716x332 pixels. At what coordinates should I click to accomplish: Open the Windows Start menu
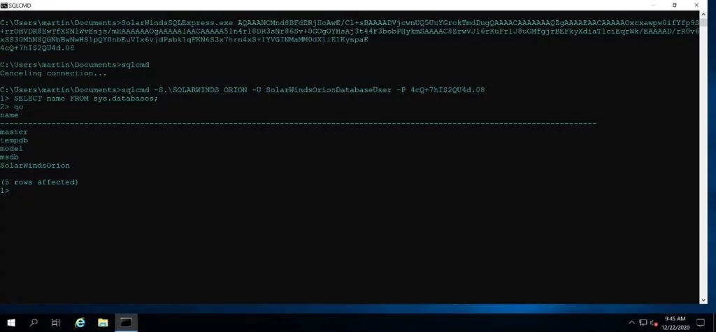point(11,322)
